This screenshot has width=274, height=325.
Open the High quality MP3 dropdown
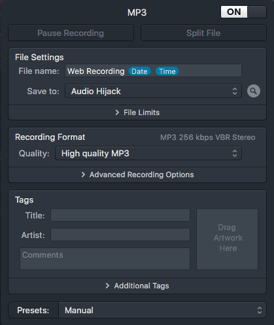[x=148, y=153]
